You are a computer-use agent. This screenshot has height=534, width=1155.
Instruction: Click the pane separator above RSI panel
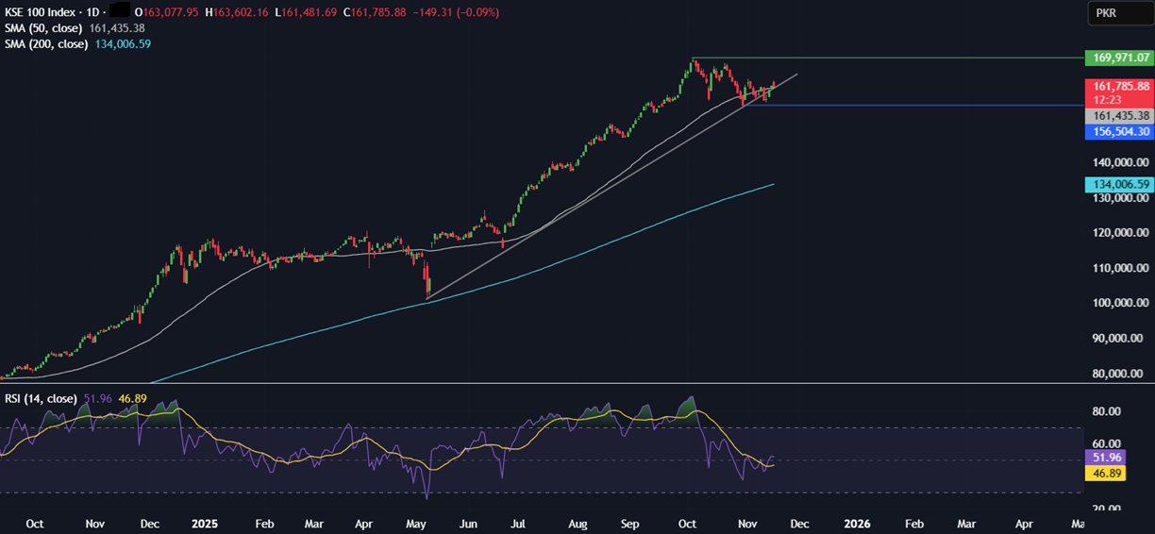point(566,383)
